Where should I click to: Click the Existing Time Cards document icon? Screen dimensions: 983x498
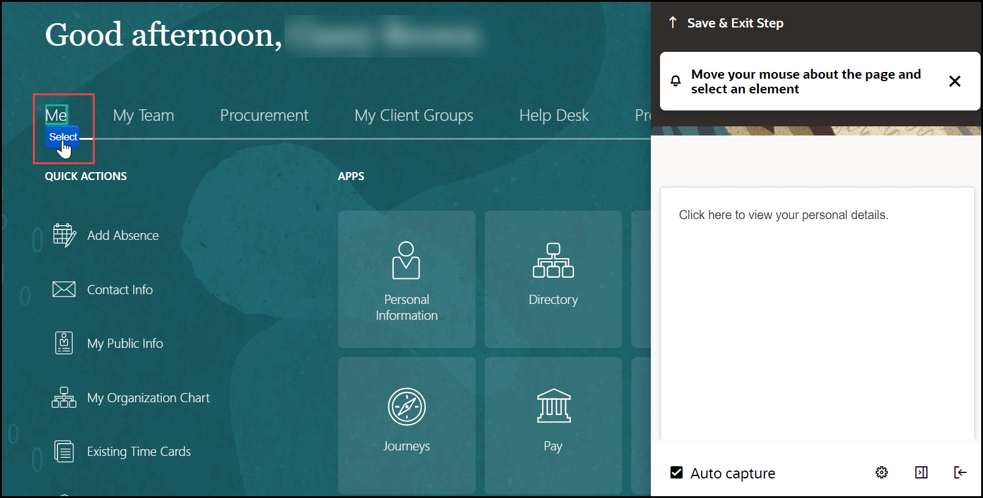[x=64, y=452]
